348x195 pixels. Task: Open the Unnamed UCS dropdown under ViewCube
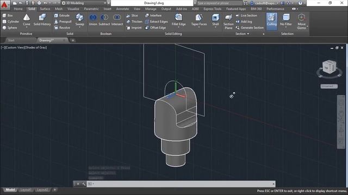pos(329,86)
